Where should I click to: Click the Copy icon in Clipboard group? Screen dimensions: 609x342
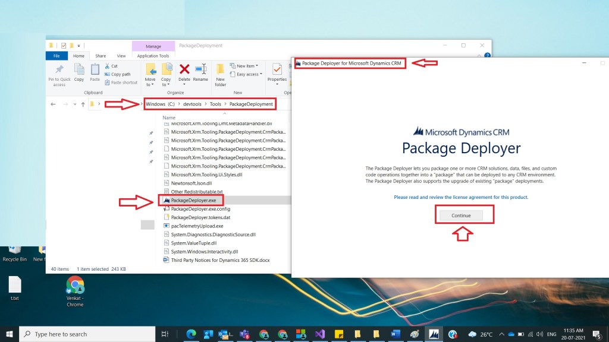pos(79,70)
